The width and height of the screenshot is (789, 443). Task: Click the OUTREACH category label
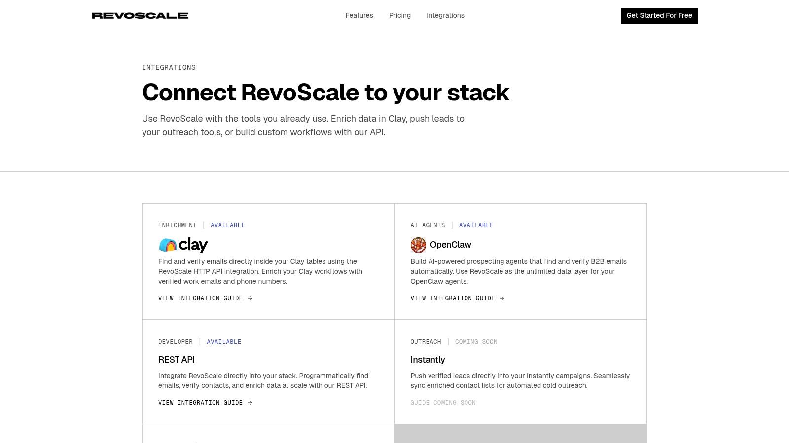(426, 342)
